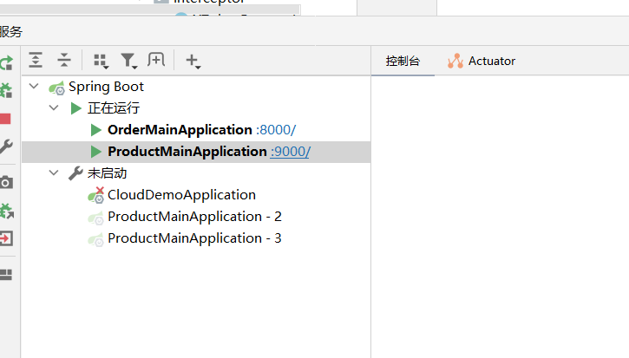Click the Expand All toolbar icon
629x358 pixels.
[x=36, y=60]
